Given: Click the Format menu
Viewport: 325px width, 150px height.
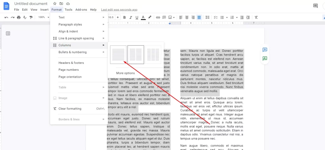Looking at the screenshot, I should (56, 10).
